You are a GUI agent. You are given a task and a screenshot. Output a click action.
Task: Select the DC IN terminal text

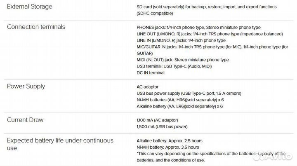(150, 73)
